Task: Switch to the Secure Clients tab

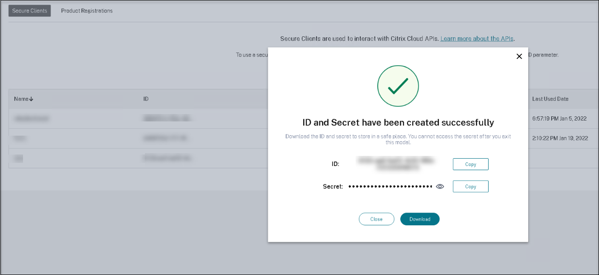Action: 29,11
